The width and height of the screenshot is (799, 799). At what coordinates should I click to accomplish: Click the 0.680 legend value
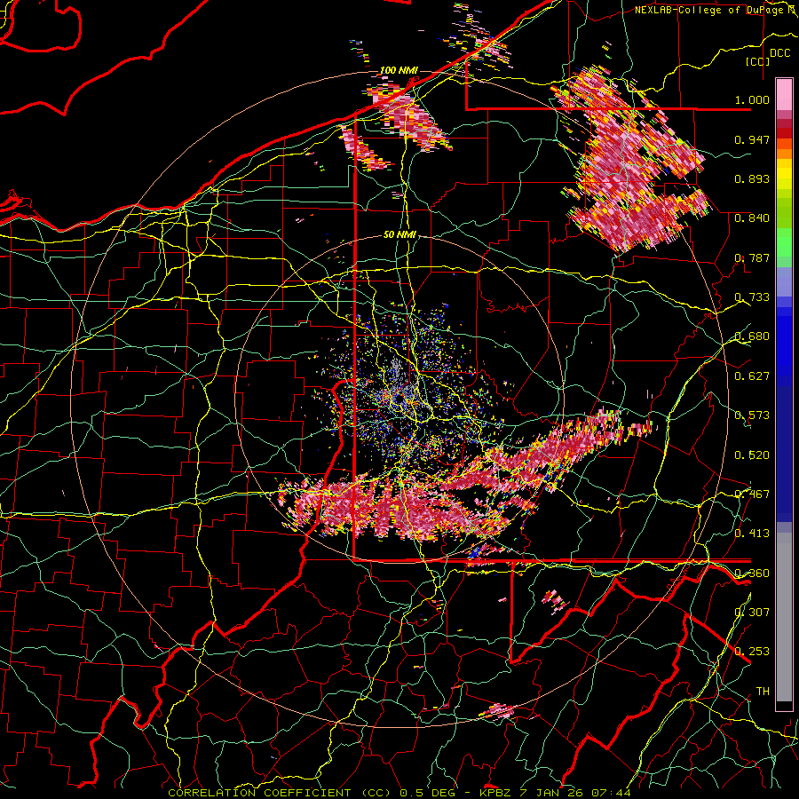[752, 336]
